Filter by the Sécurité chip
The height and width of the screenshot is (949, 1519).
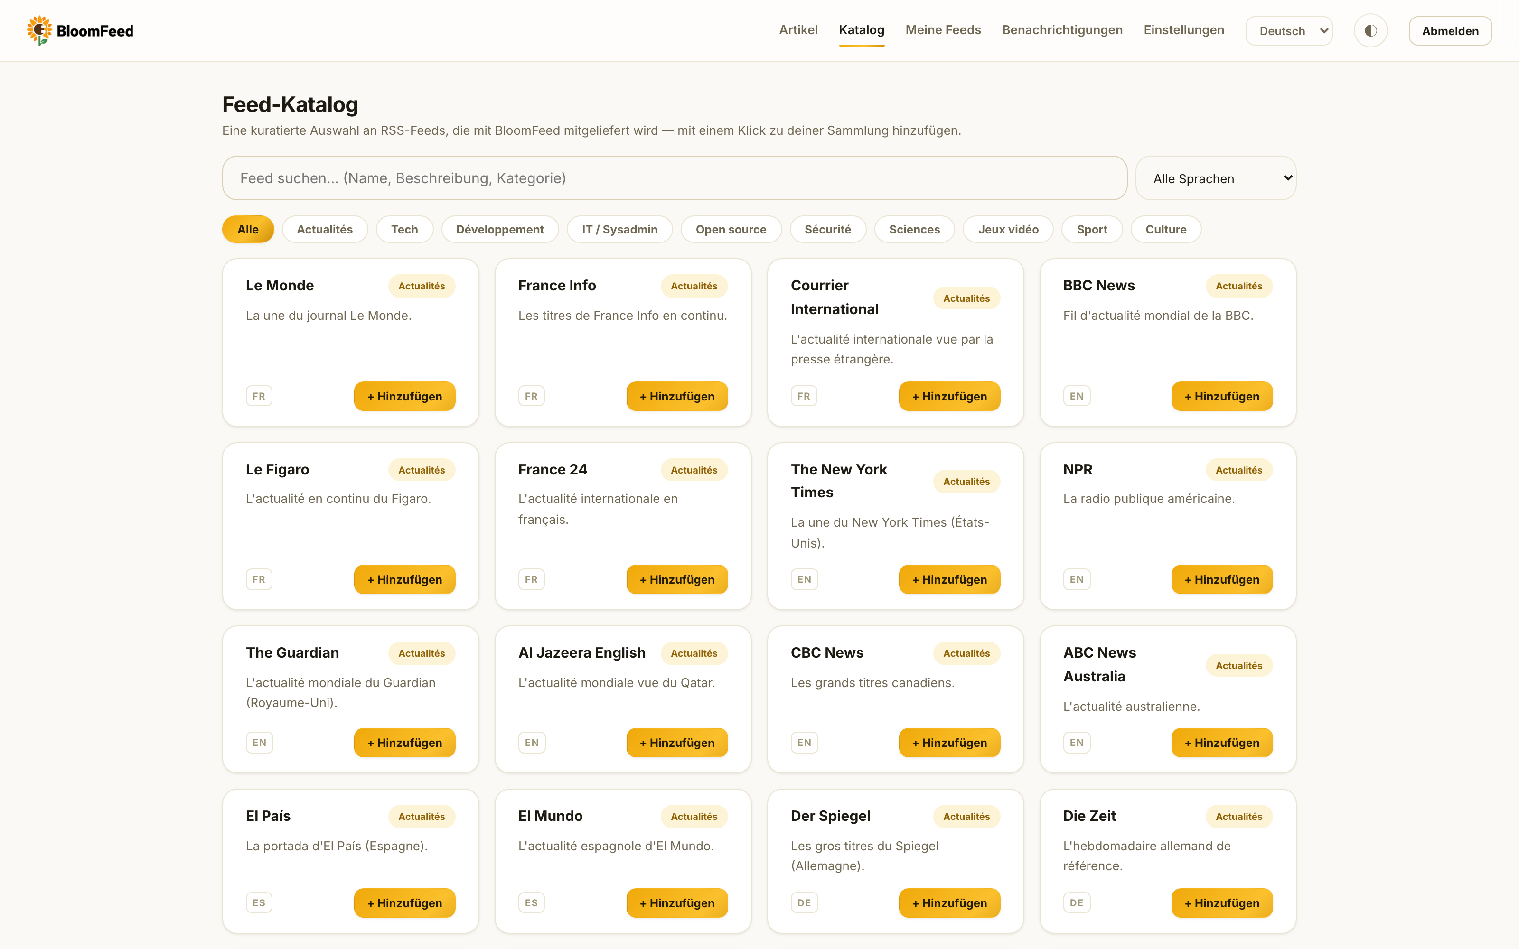tap(828, 229)
